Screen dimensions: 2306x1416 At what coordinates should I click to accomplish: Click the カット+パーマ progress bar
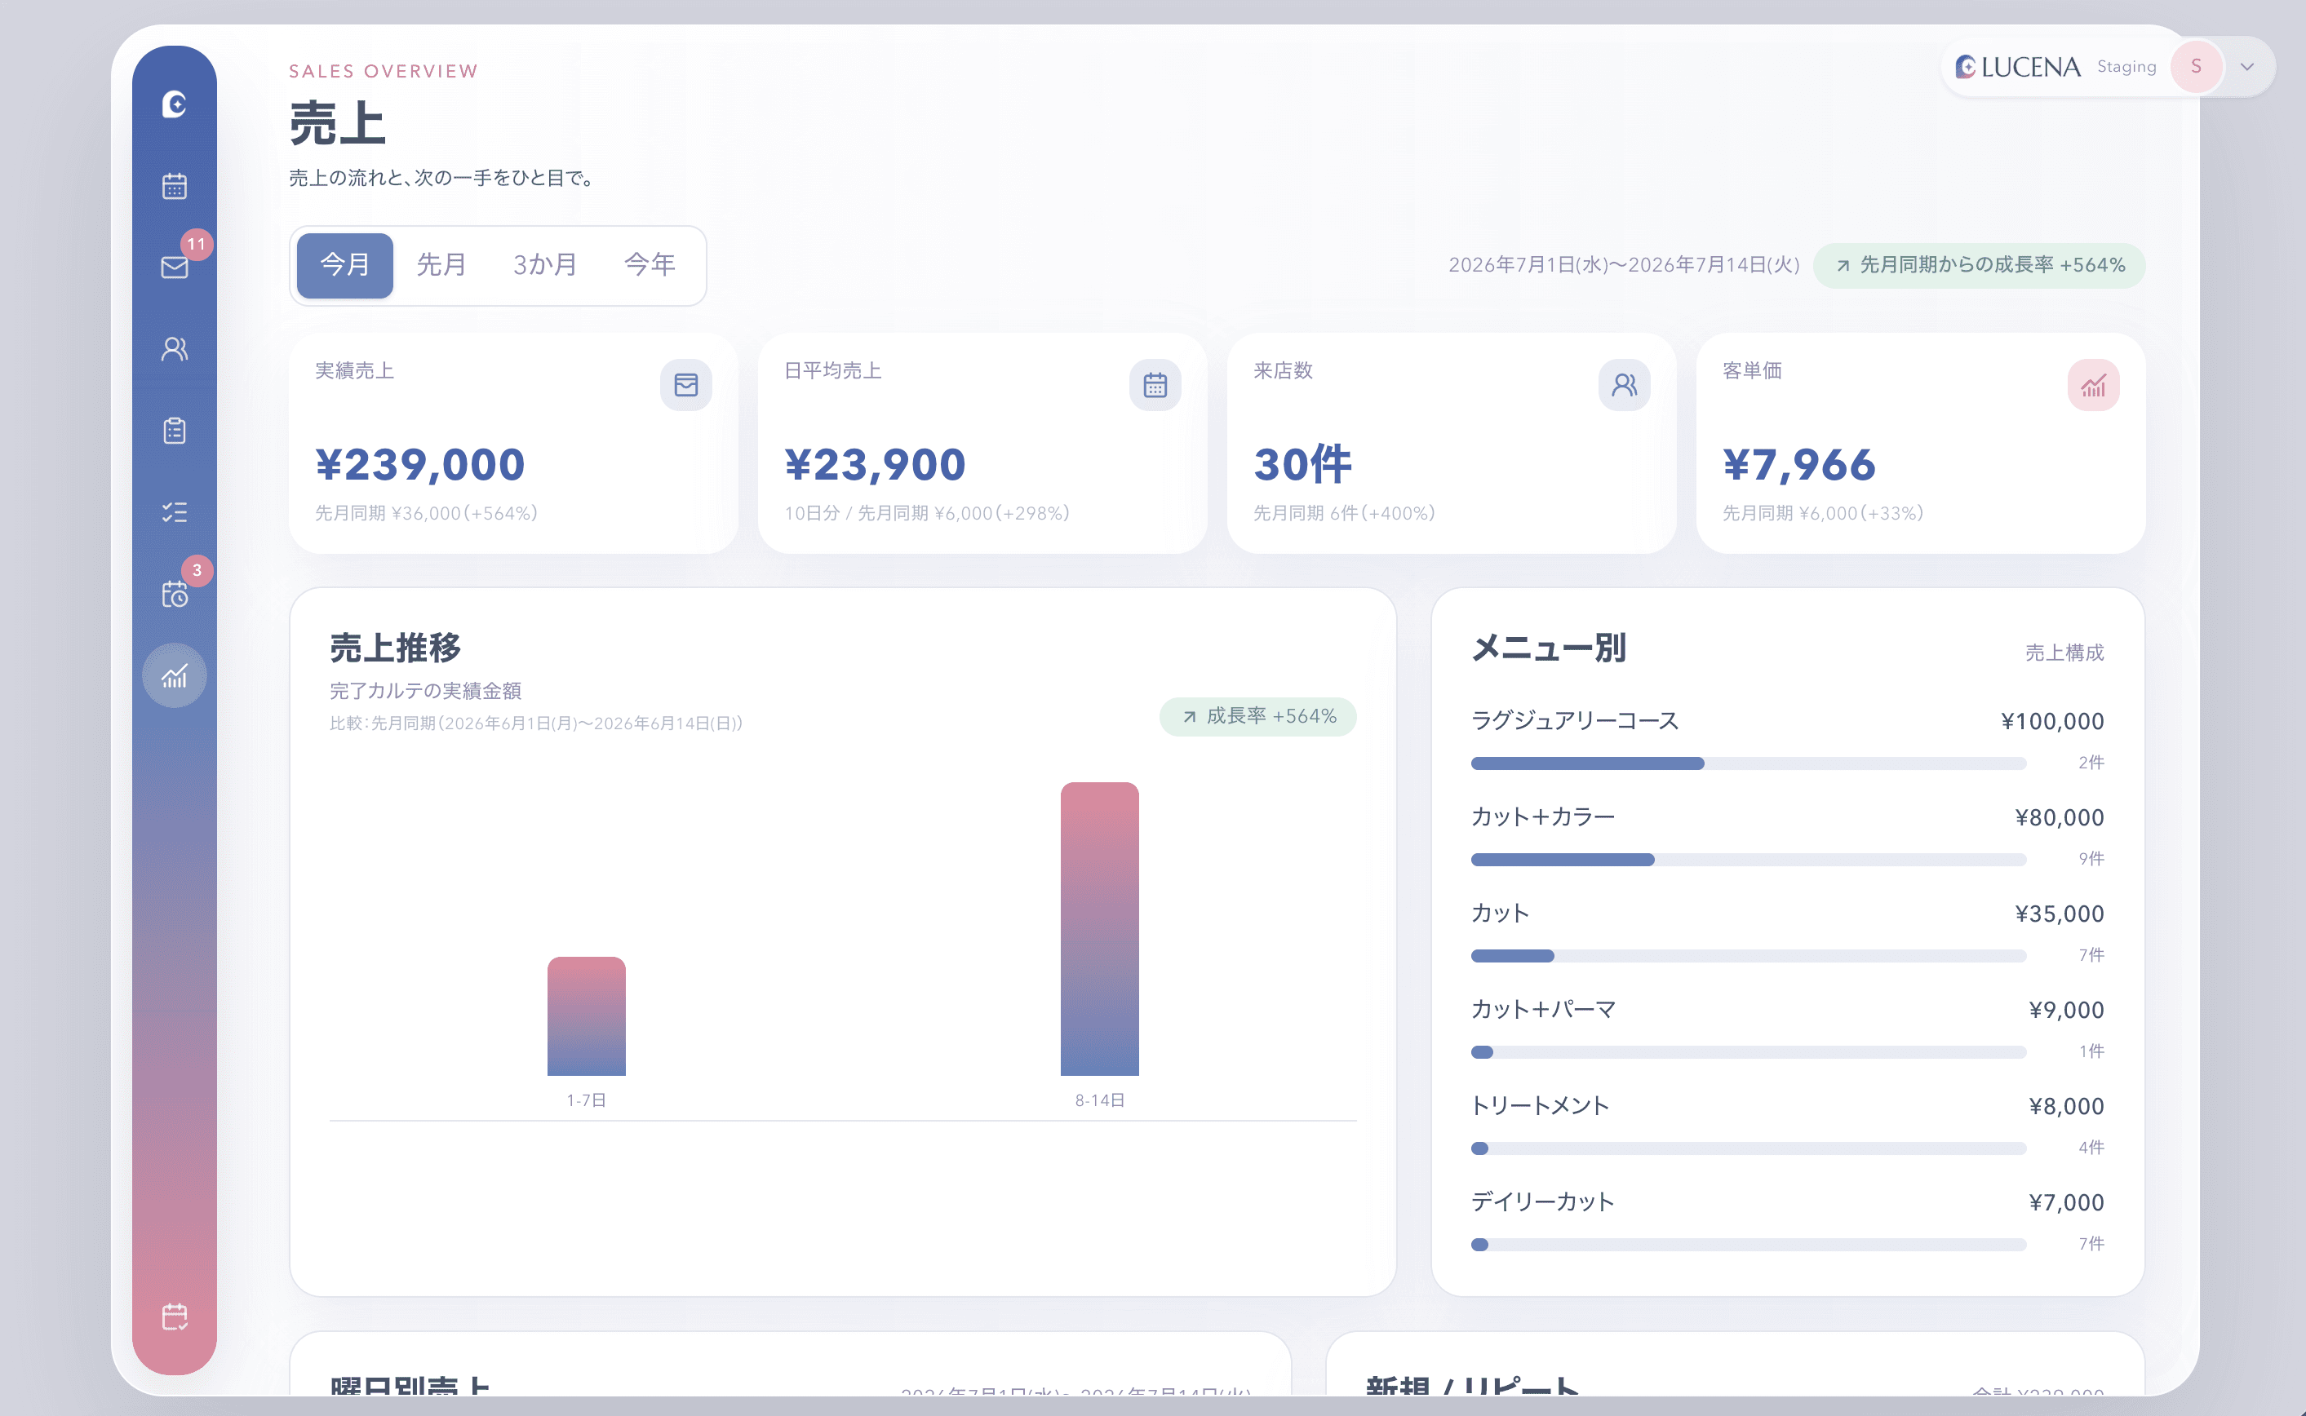(1749, 1051)
